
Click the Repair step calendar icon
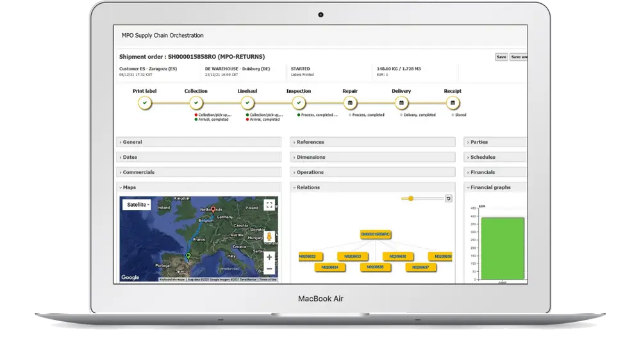pyautogui.click(x=350, y=102)
